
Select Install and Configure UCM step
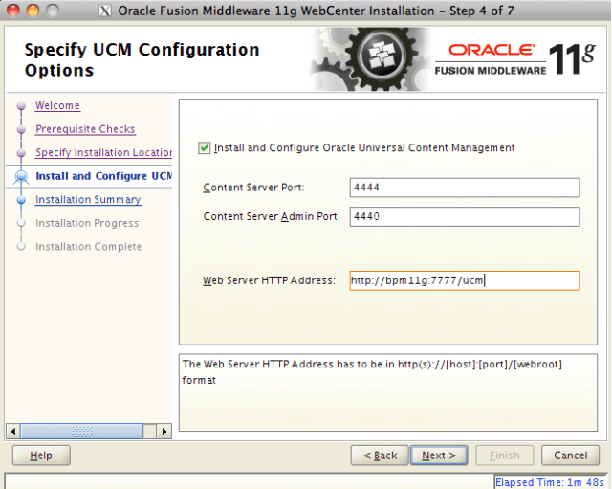point(103,176)
